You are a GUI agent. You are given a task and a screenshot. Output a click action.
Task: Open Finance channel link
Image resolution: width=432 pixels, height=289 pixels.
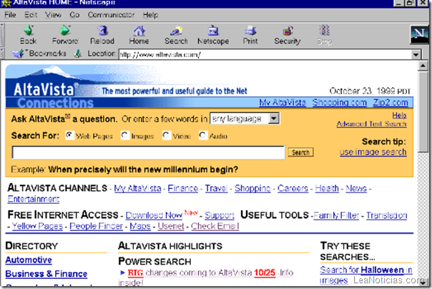[183, 188]
